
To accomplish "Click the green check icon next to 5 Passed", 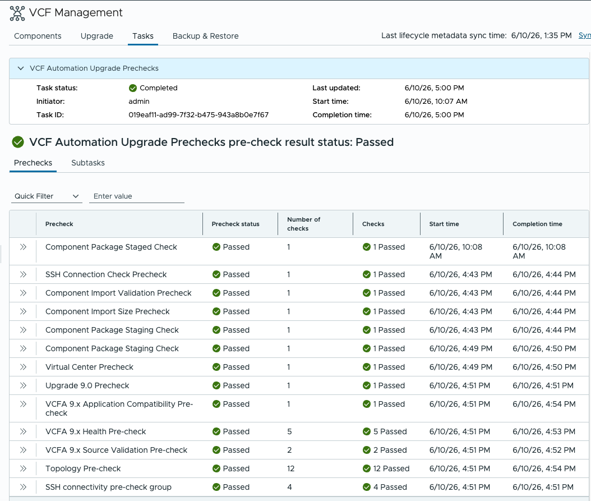I will [367, 431].
